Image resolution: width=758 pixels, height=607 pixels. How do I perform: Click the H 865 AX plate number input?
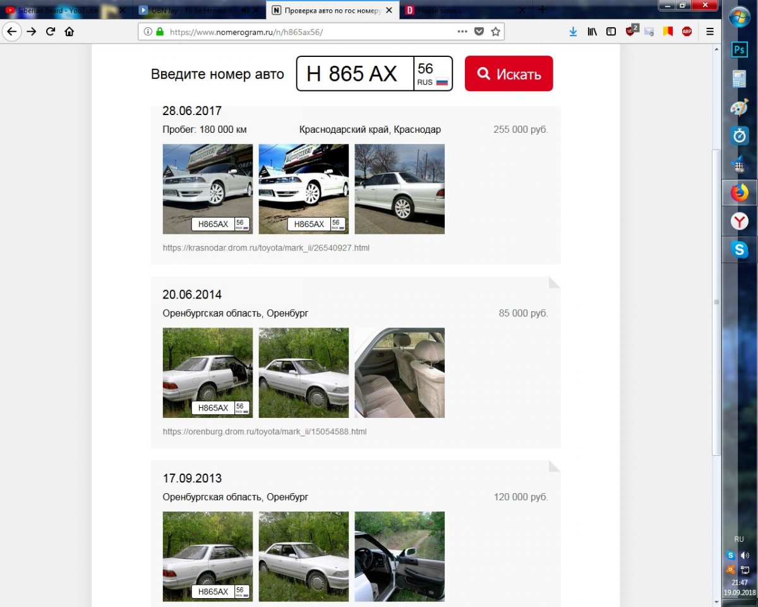coord(354,74)
